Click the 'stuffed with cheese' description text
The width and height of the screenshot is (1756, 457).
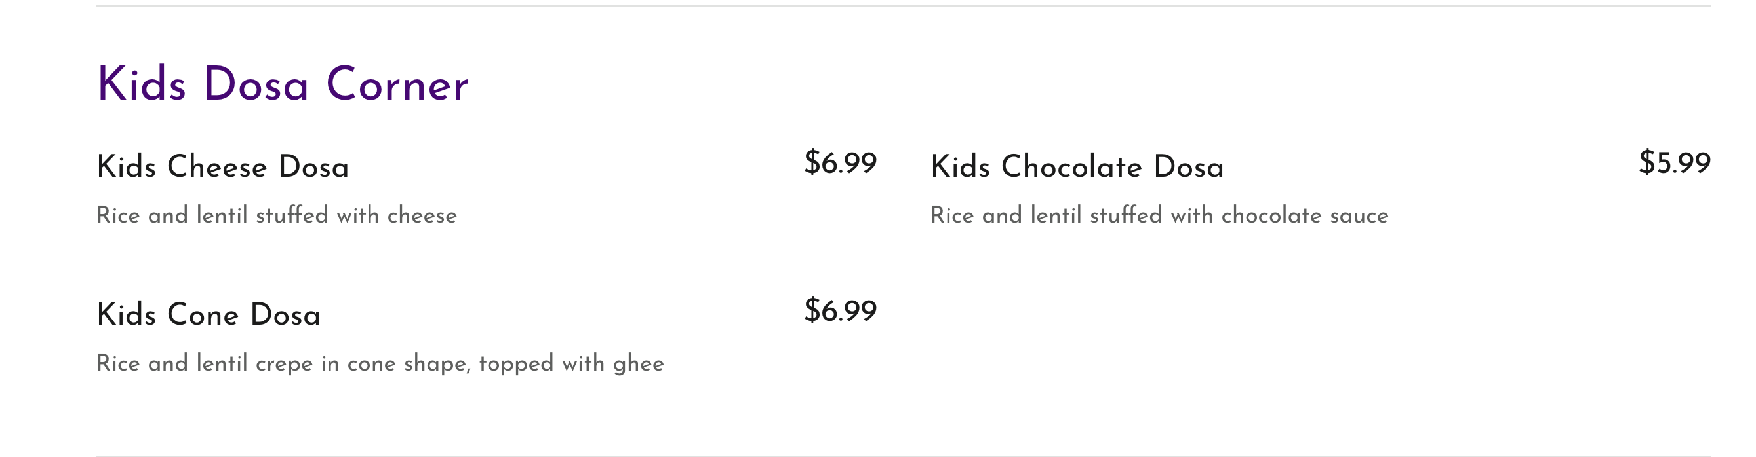(276, 215)
